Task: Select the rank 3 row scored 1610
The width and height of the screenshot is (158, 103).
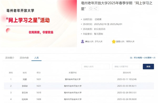Action: click(79, 93)
